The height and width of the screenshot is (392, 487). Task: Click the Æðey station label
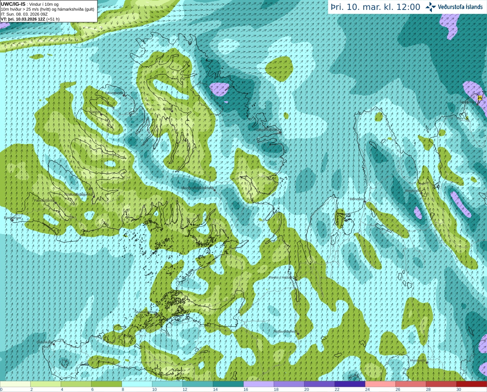click(x=167, y=108)
